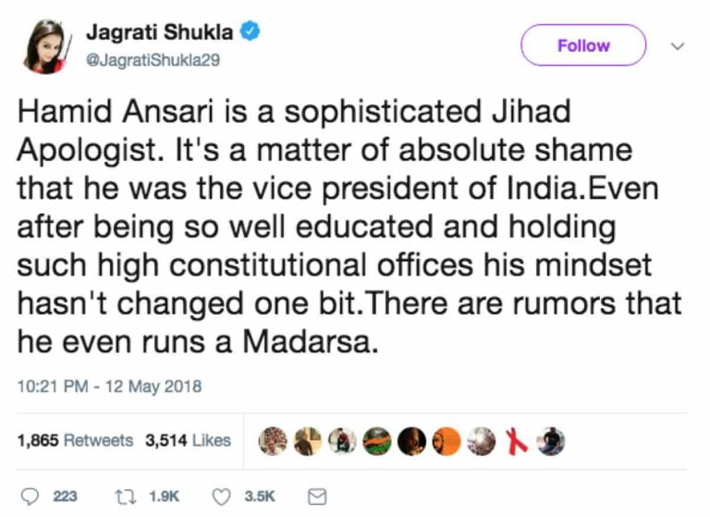Follow Jagrati Shukla
The height and width of the screenshot is (517, 710).
[583, 45]
